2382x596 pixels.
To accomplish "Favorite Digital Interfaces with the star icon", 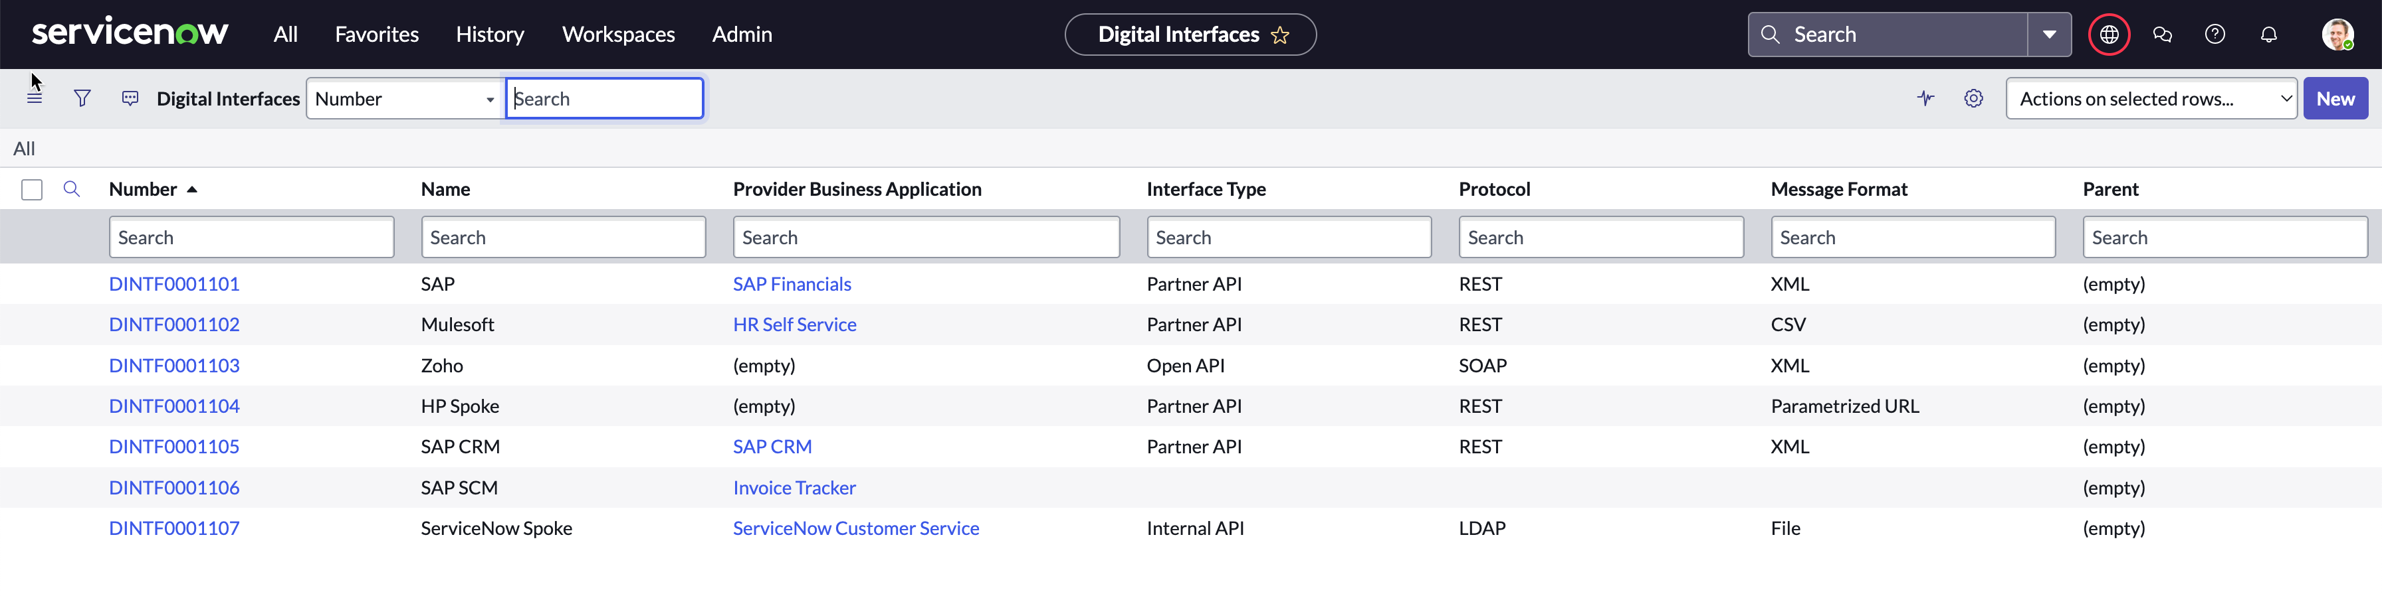I will [1280, 35].
